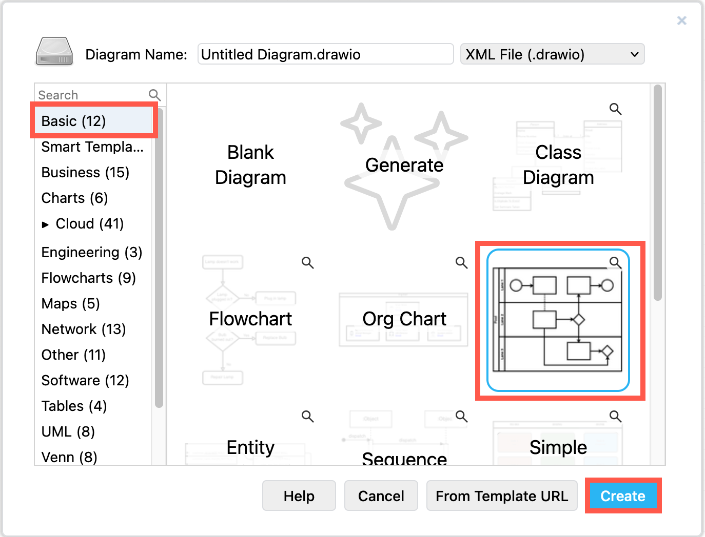Preview the Simple template with the magnifier icon
This screenshot has height=537, width=705.
click(x=615, y=417)
